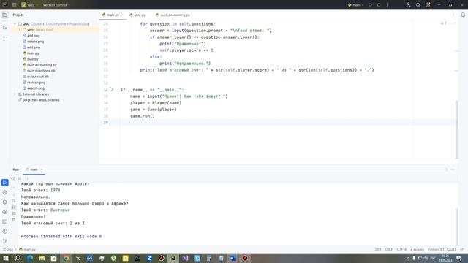Open Services tool window icon
Screen dimensions: 468x263
pyautogui.click(x=5, y=212)
